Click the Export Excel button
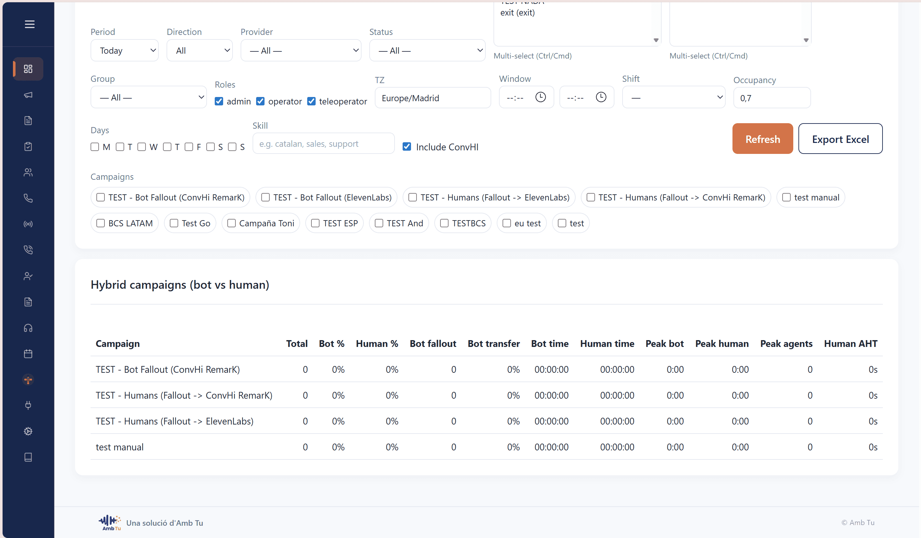Image resolution: width=921 pixels, height=538 pixels. [840, 139]
